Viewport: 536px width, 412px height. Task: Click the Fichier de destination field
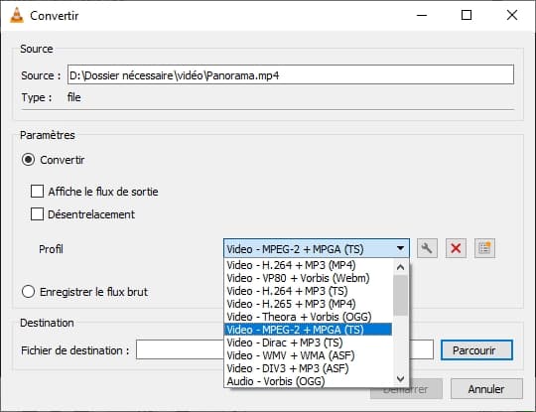(x=285, y=349)
